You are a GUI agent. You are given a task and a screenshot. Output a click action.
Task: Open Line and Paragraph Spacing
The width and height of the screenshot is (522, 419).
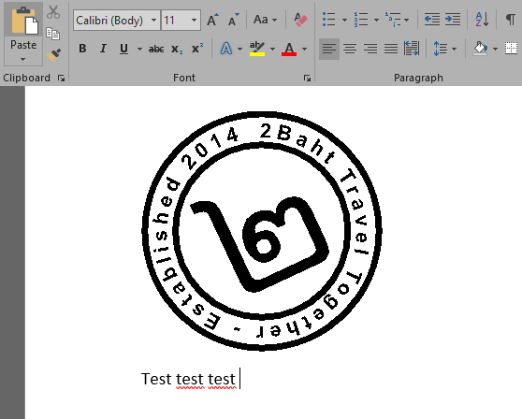pos(441,49)
